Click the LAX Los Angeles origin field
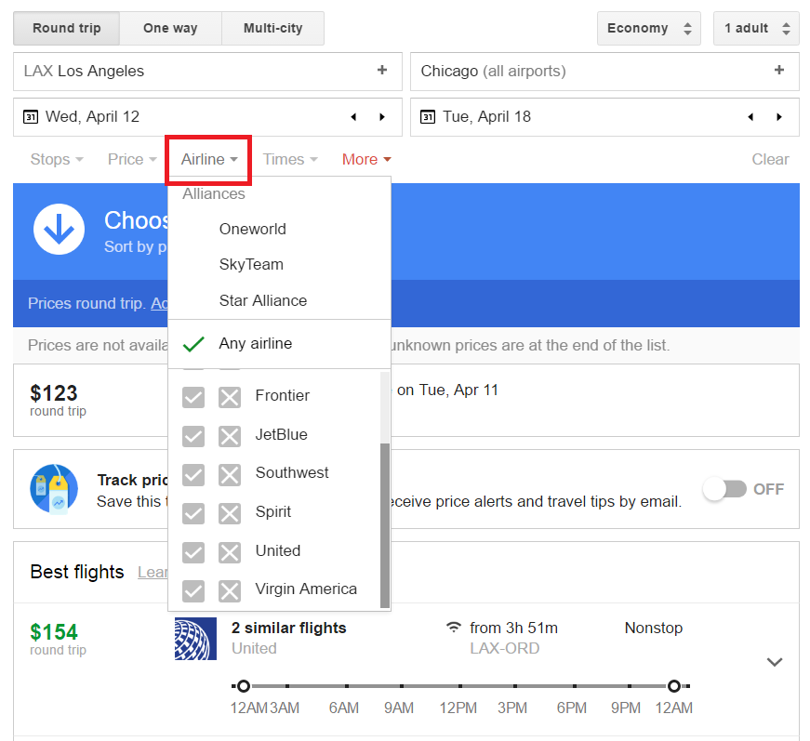 (x=207, y=72)
